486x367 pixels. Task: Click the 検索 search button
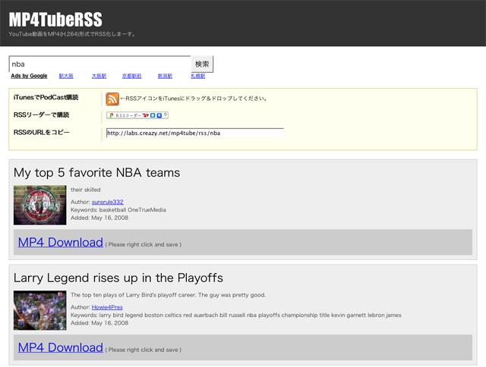(x=202, y=64)
